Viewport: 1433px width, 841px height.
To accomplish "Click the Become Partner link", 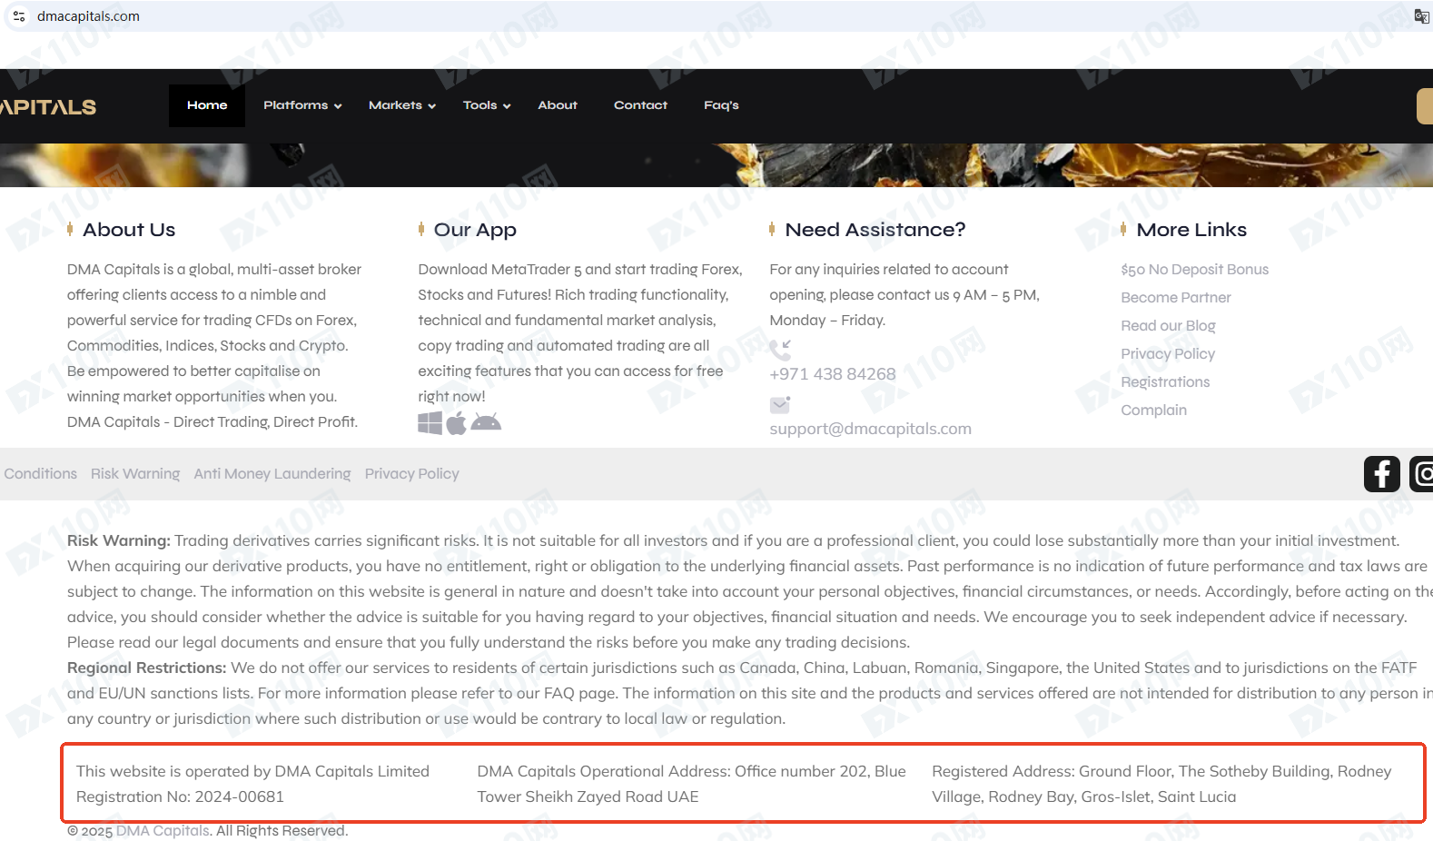I will click(x=1175, y=298).
